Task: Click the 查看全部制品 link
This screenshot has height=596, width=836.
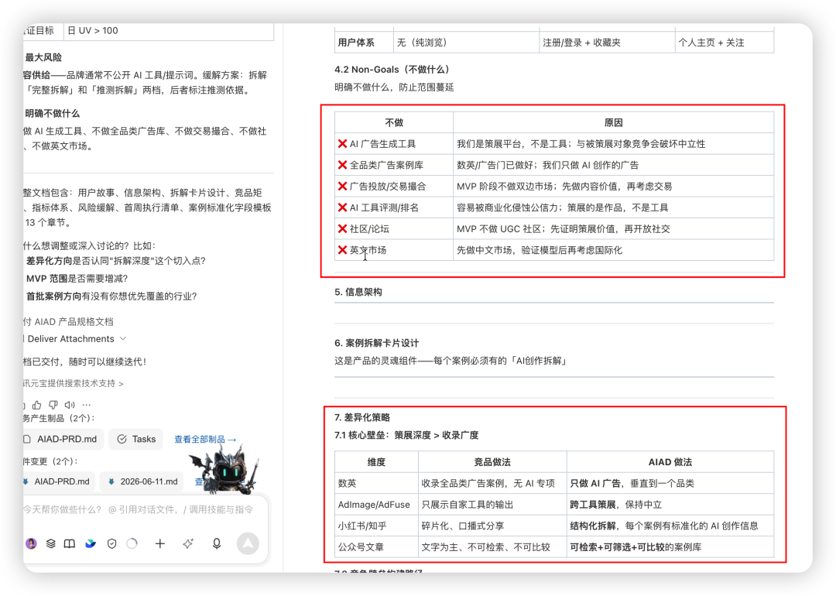Action: pos(205,440)
